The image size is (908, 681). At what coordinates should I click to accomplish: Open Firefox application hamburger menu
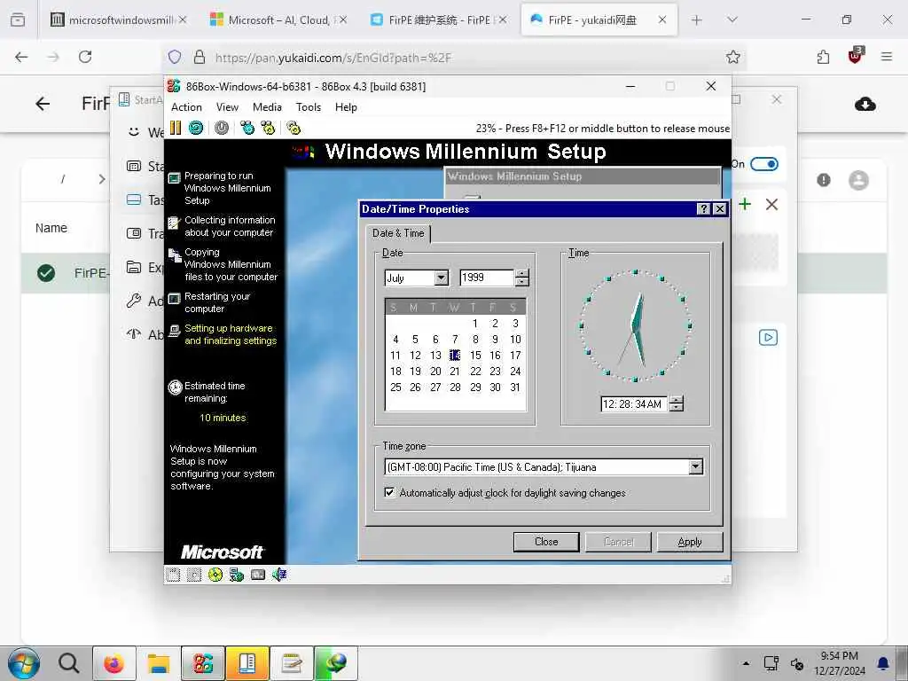coord(886,57)
